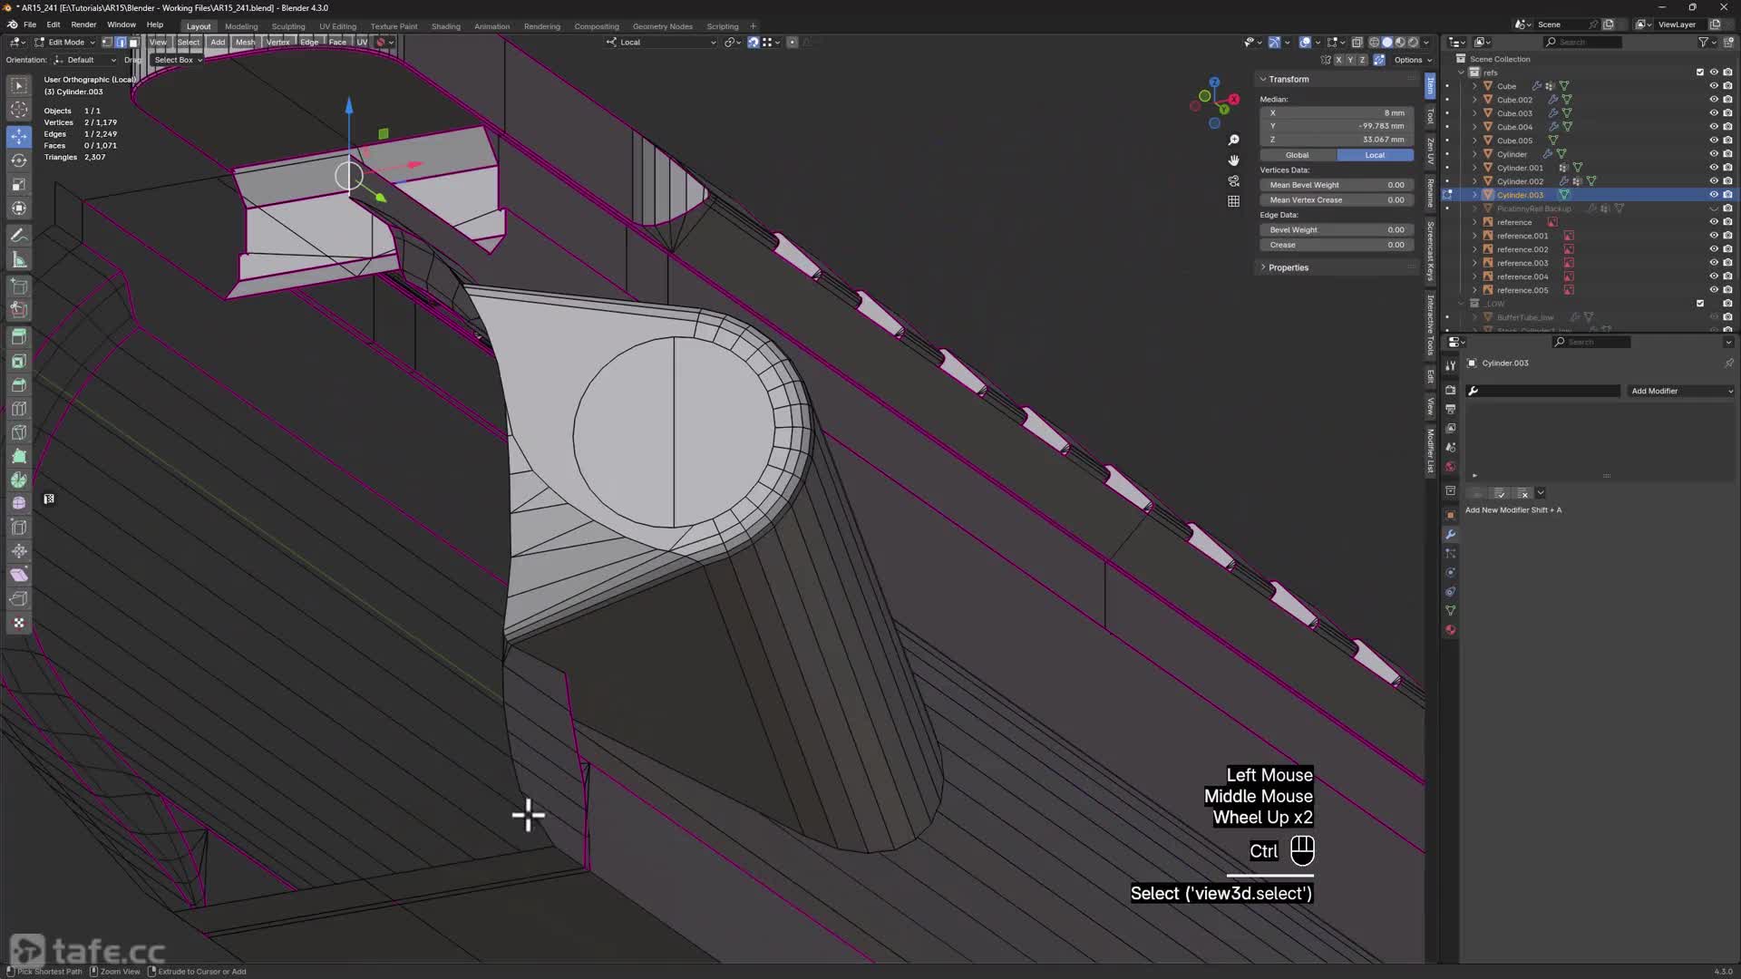The width and height of the screenshot is (1741, 979).
Task: Open the Edit Mode dropdown
Action: 65,43
